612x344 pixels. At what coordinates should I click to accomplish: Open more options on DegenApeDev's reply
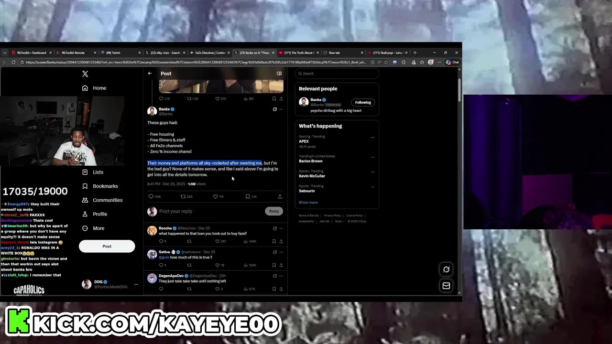[281, 276]
